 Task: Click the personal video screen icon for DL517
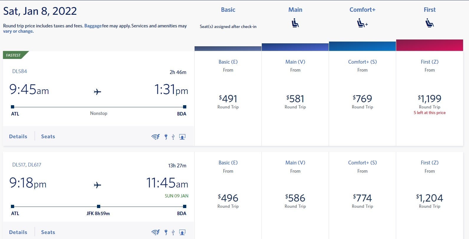click(x=182, y=233)
